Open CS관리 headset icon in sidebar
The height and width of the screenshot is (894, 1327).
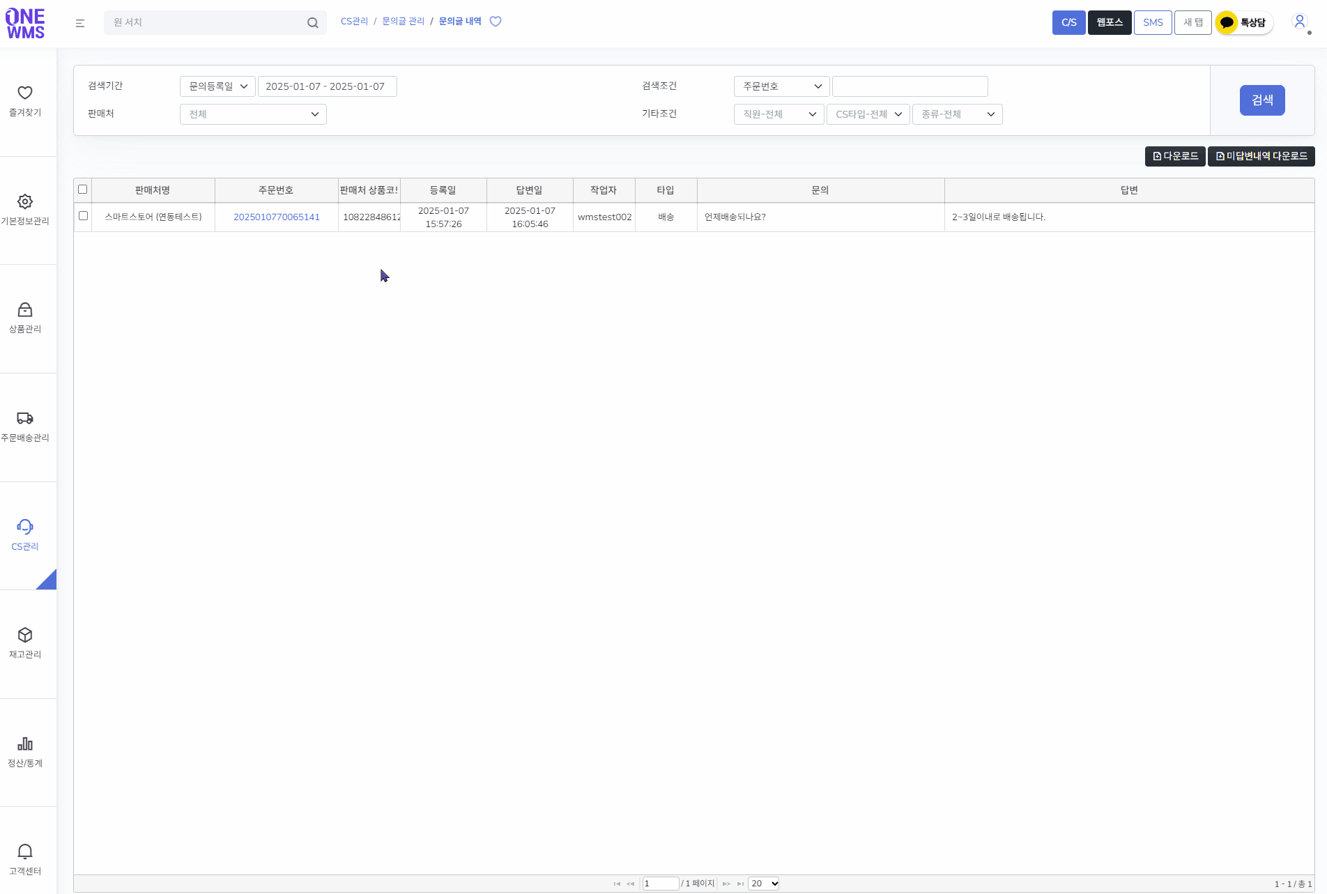coord(25,527)
